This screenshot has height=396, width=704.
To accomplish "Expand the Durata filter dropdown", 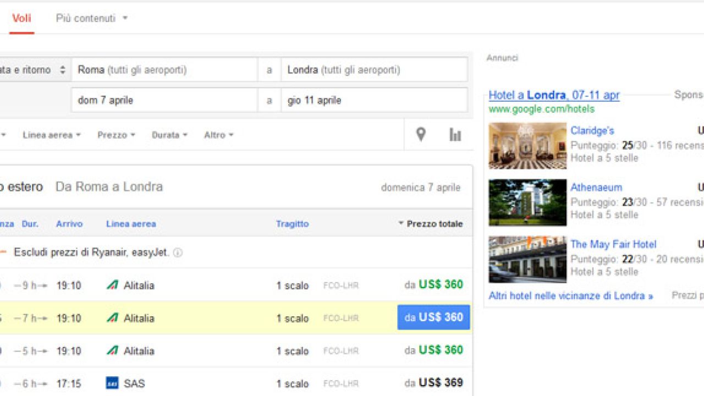I will (169, 135).
